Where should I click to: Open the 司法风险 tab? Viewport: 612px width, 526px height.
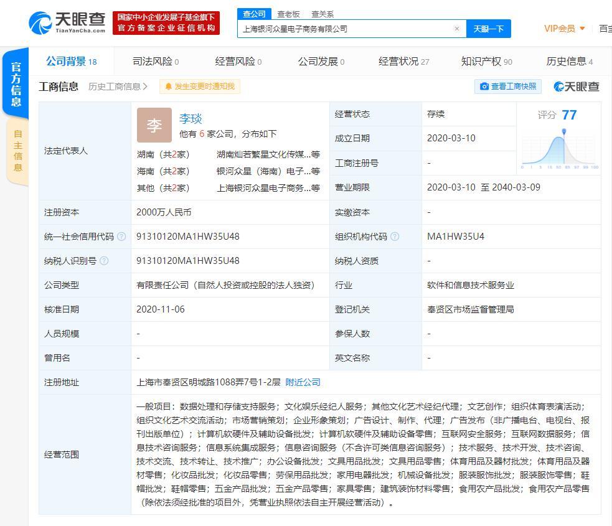click(x=156, y=61)
